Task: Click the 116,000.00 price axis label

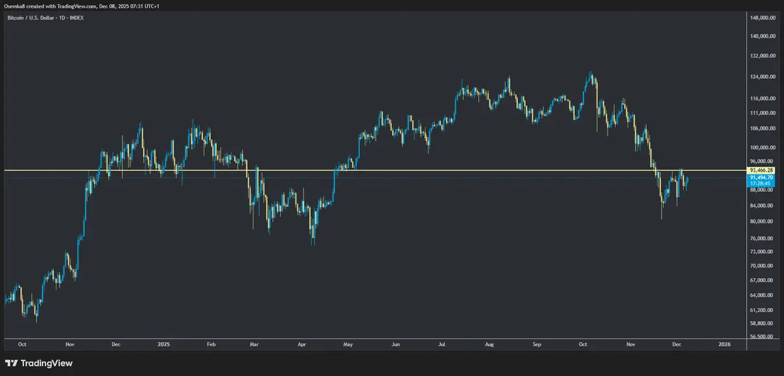Action: pos(762,99)
